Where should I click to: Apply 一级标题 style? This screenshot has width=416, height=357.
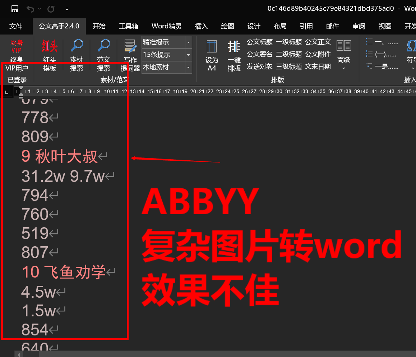pyautogui.click(x=289, y=42)
